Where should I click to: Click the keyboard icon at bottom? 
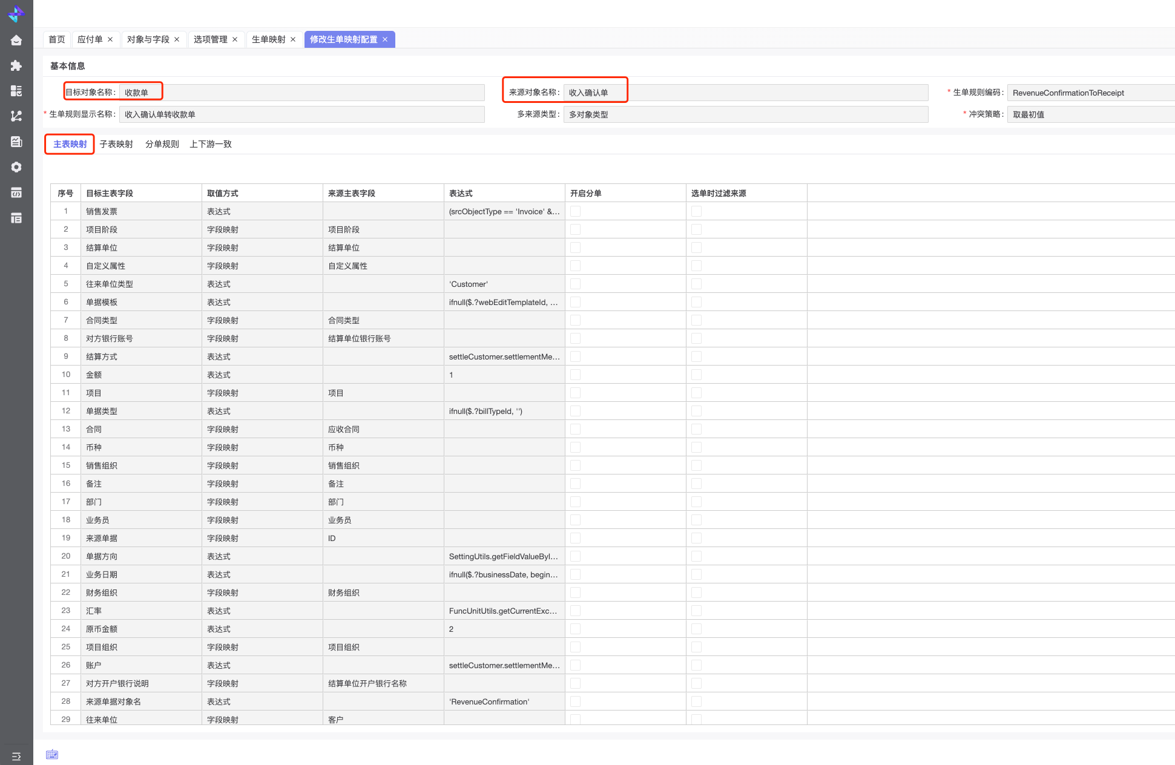point(52,754)
